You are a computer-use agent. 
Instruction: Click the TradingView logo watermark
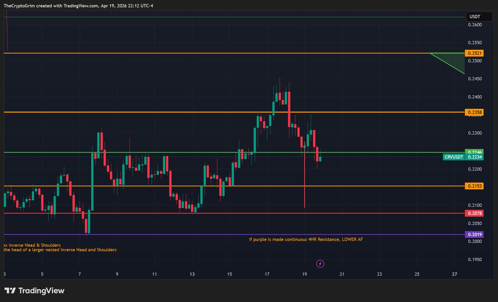point(33,291)
